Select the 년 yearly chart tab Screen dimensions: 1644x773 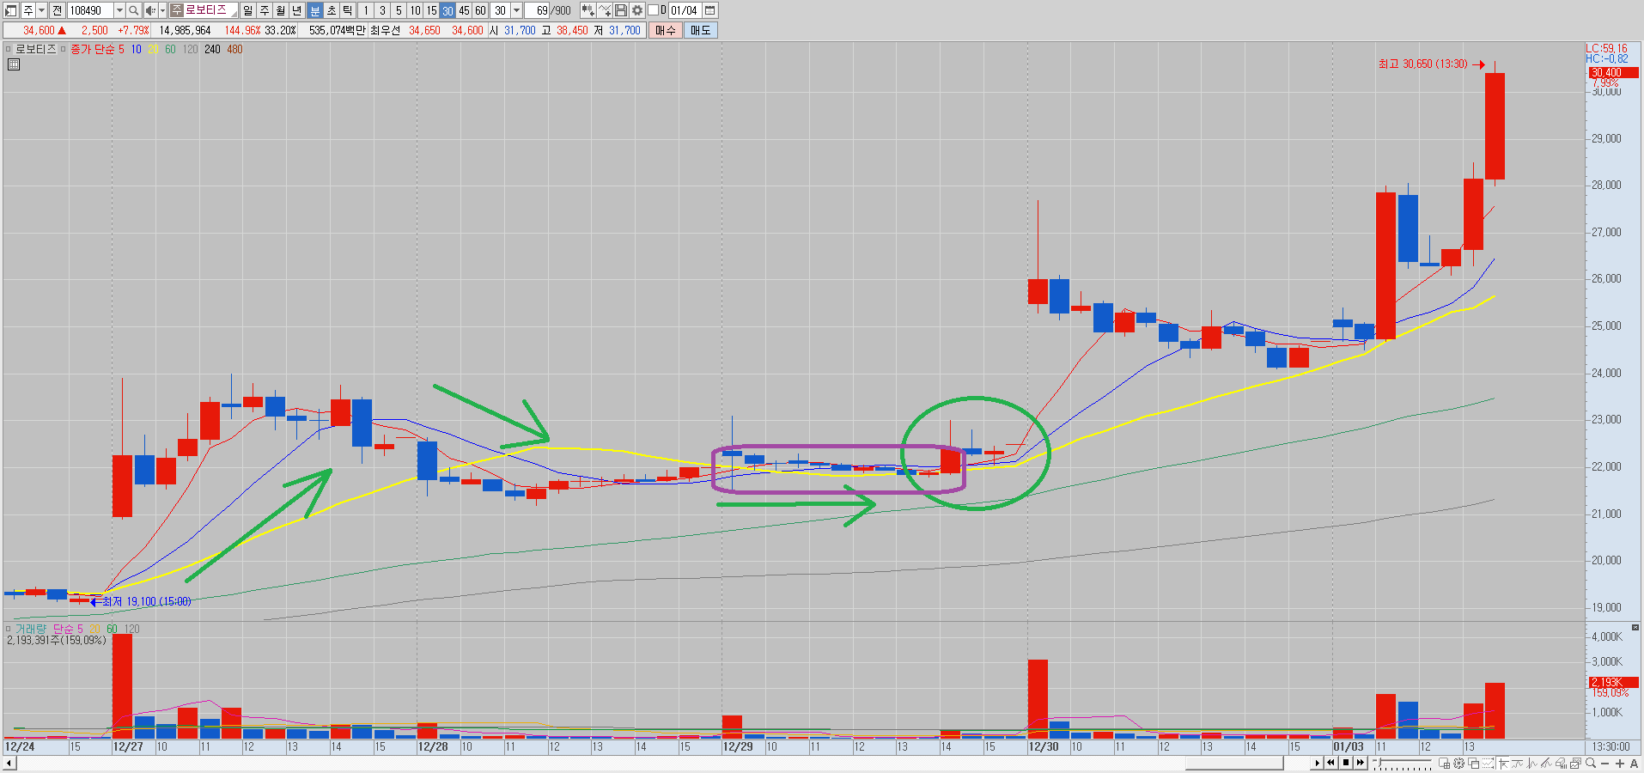(x=297, y=10)
